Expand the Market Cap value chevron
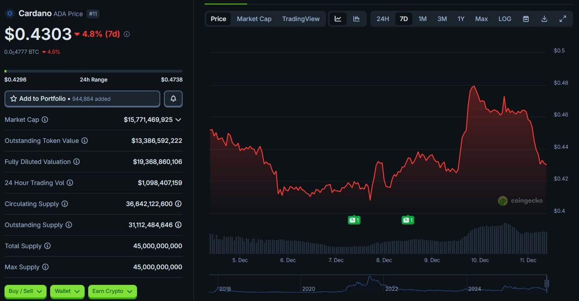This screenshot has width=579, height=301. 178,120
